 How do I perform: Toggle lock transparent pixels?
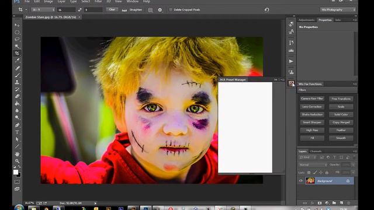pyautogui.click(x=309, y=173)
